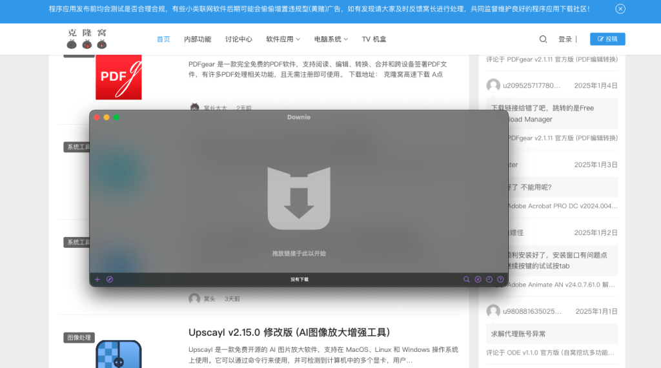This screenshot has width=661, height=368.
Task: Click avatar of user u980881635025
Action: (493, 312)
